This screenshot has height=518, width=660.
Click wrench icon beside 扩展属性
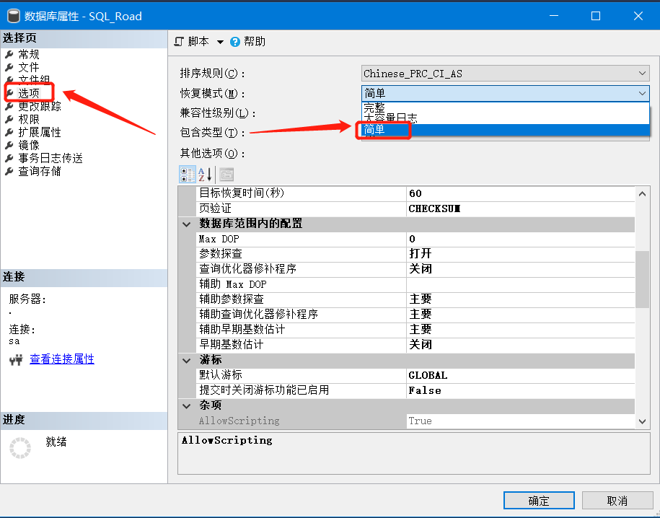click(9, 132)
